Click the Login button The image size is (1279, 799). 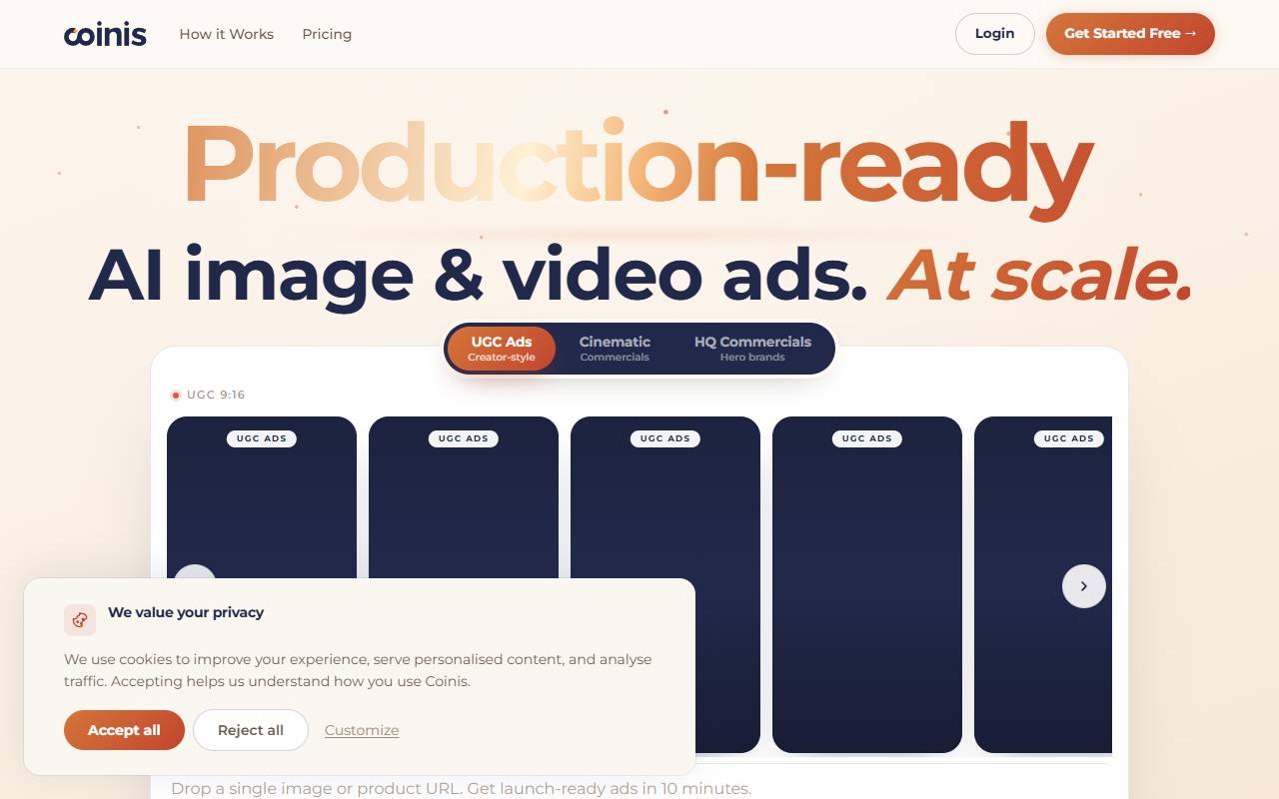(994, 34)
